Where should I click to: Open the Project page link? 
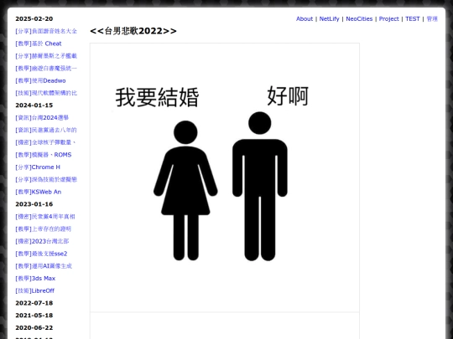click(388, 18)
